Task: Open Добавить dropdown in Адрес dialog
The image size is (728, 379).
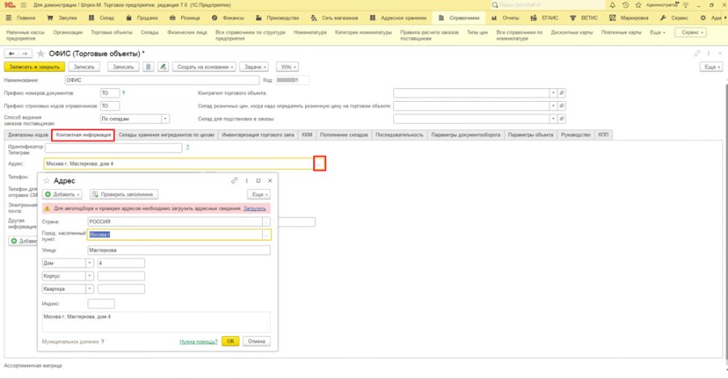Action: coord(62,195)
